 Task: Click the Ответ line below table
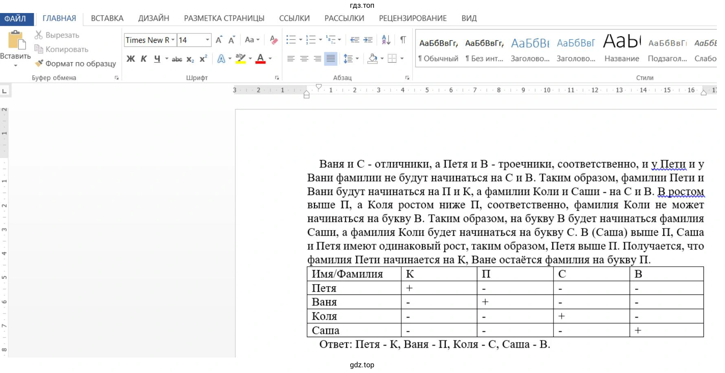[x=435, y=344]
